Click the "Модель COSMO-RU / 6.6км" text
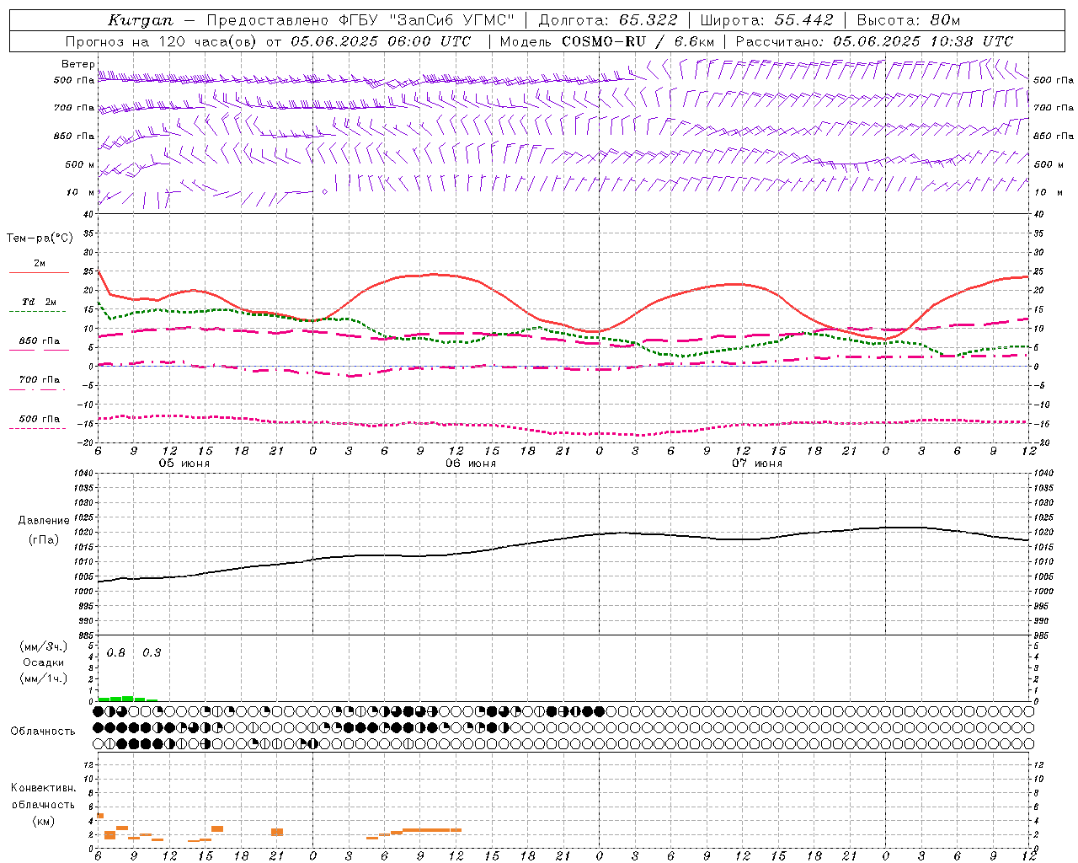 pos(607,41)
